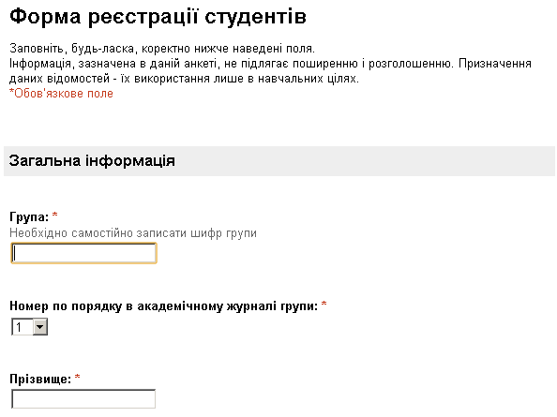Screen dimensions: 557x417
Task: Select the value 1 in the number combo box
Action: pos(22,327)
